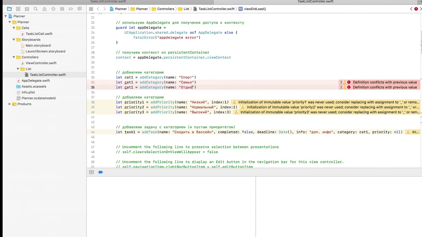Viewport: 422px width, 237px height.
Task: Jump to previous issue arrow
Action: click(x=411, y=9)
